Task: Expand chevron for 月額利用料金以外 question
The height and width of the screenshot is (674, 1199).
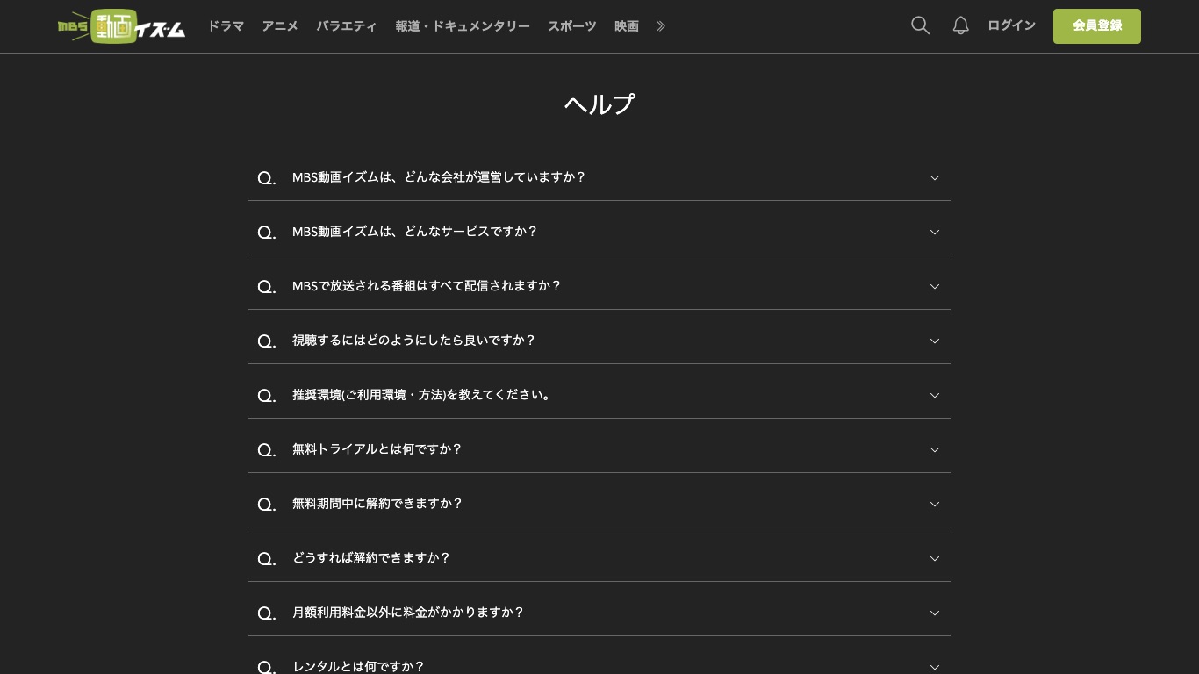Action: pos(935,613)
